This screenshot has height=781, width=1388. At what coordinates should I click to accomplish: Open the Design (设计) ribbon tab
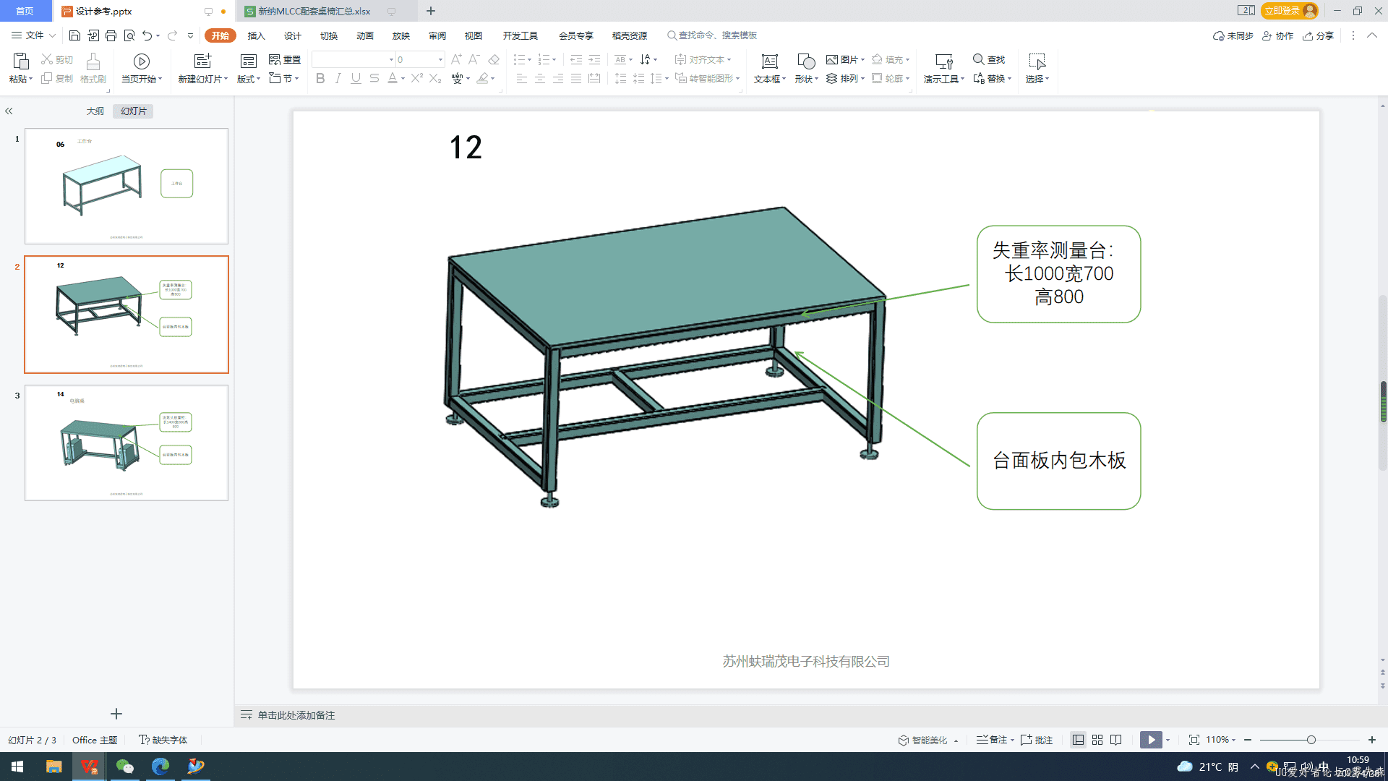coord(293,35)
